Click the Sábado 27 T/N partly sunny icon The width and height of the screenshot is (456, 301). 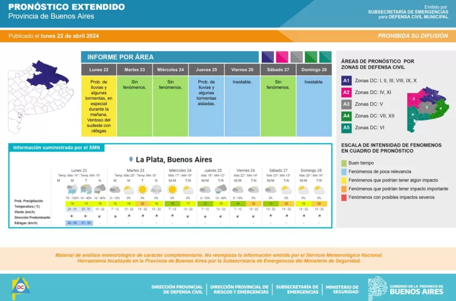(x=287, y=190)
